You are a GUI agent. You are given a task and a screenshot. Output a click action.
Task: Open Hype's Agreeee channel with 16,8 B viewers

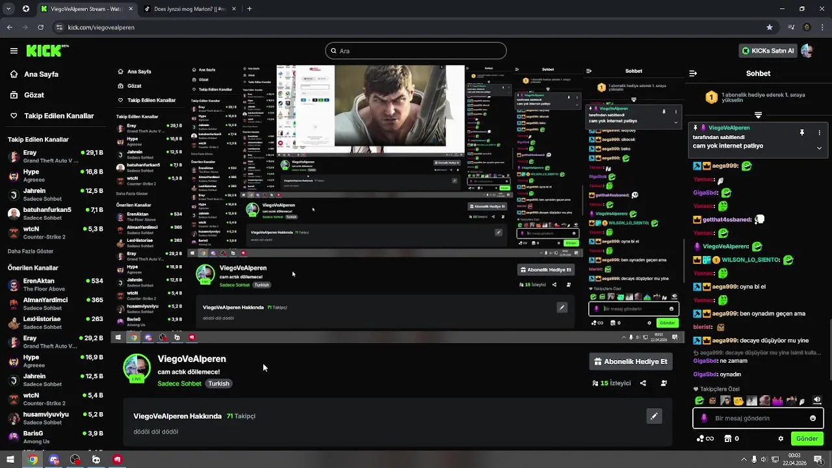click(55, 175)
